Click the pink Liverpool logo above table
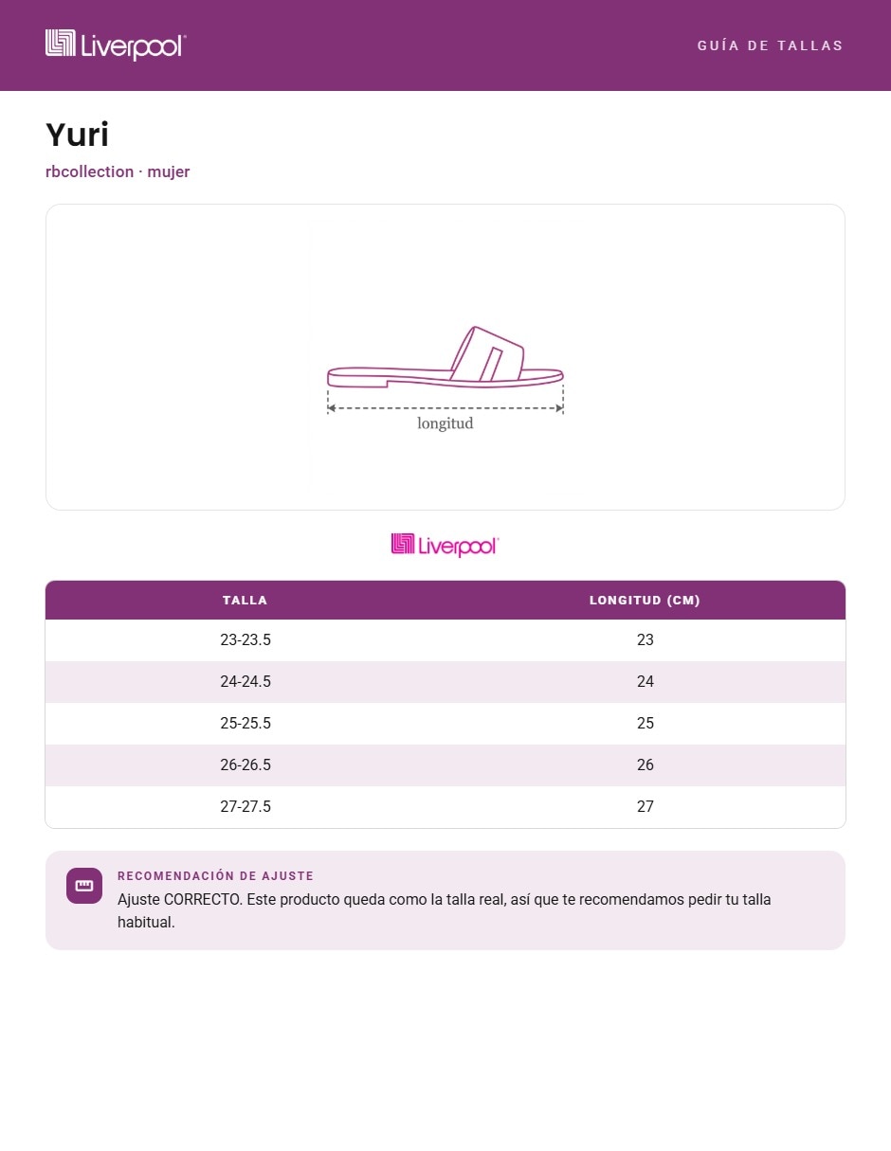This screenshot has width=891, height=1151. (445, 545)
